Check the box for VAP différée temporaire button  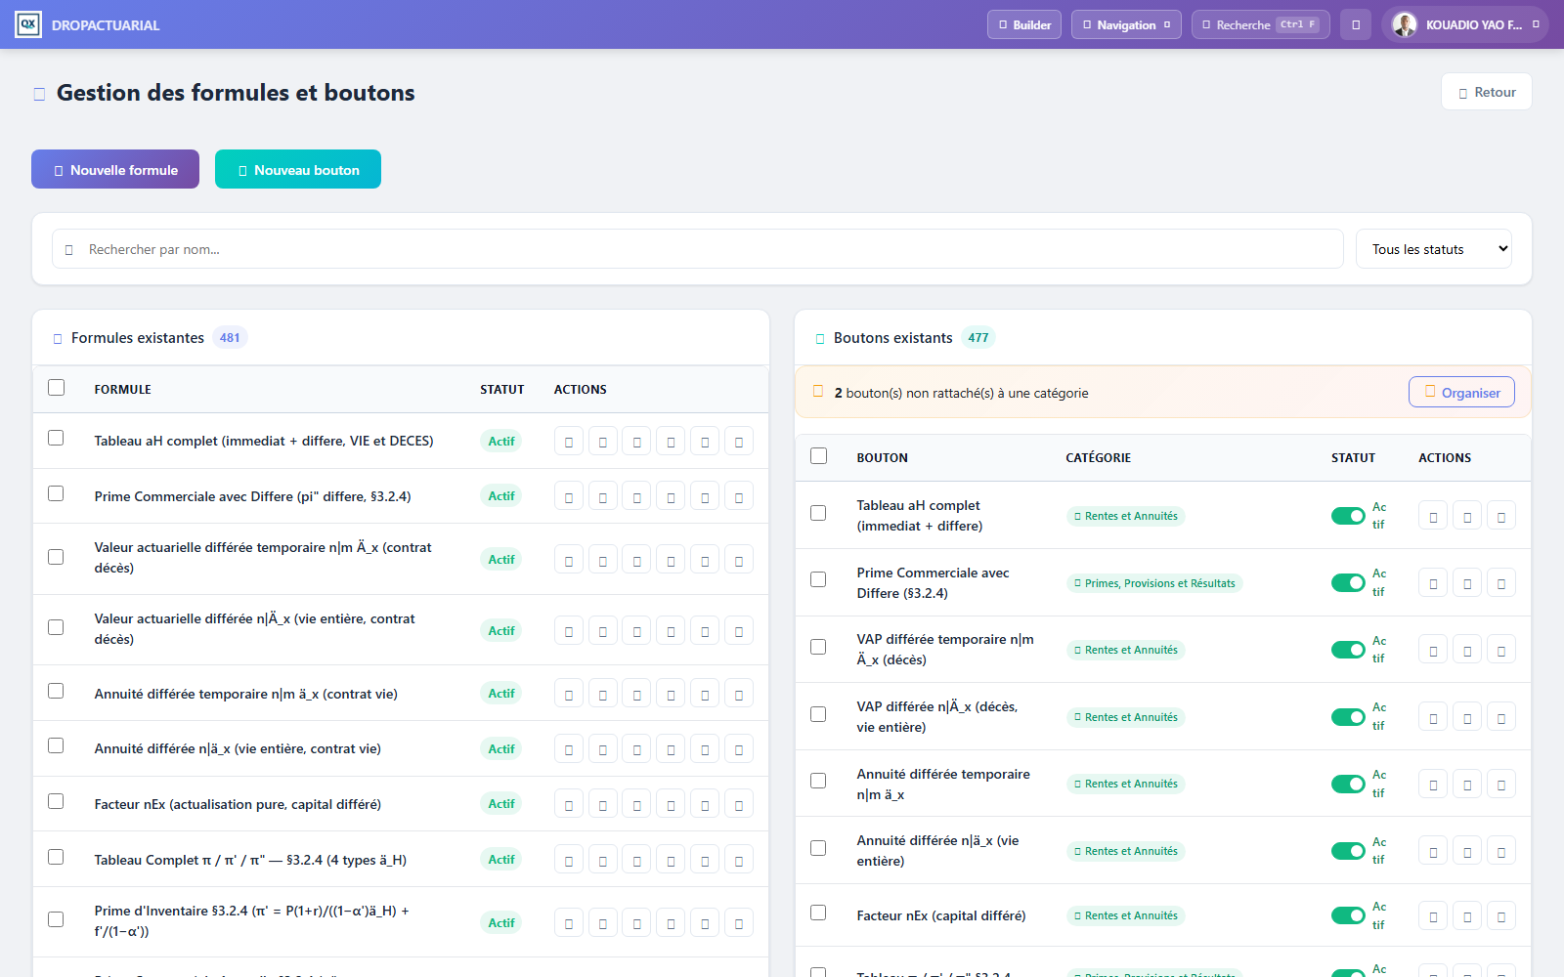pos(818,648)
